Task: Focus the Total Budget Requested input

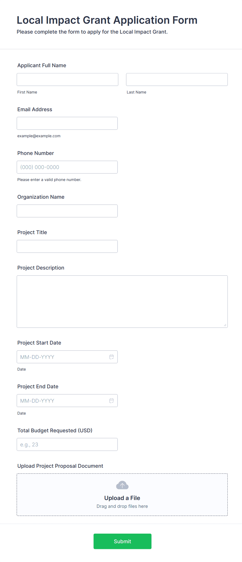Action: (67, 444)
